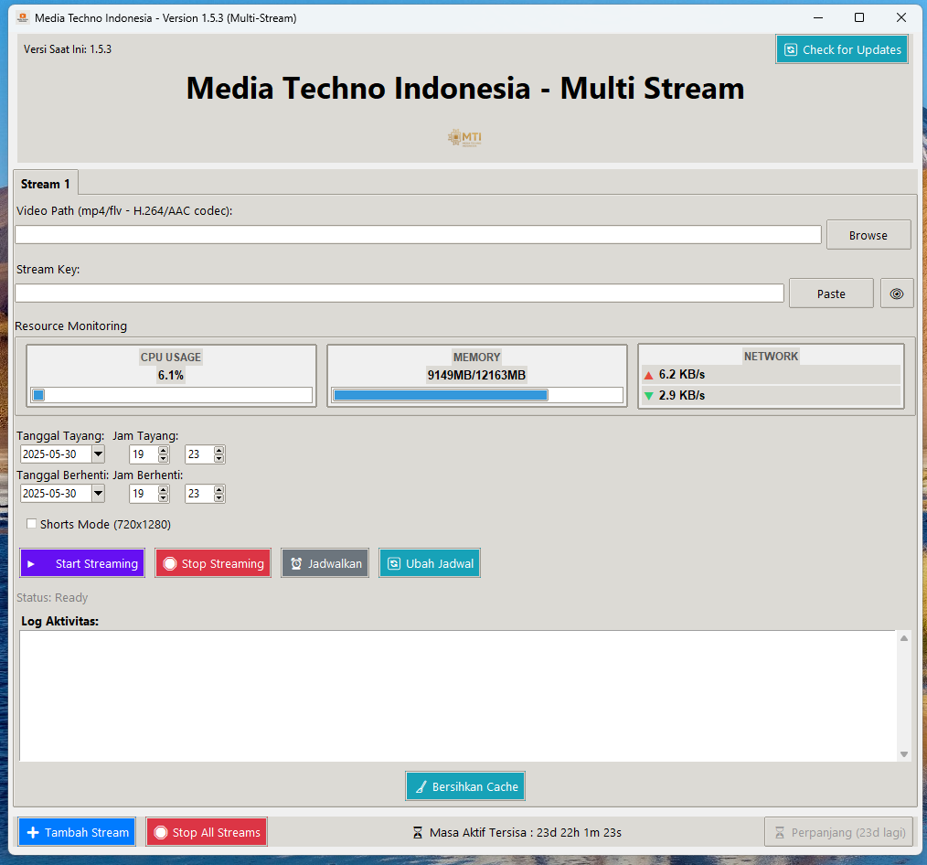Click the Stop Streaming button

[213, 563]
